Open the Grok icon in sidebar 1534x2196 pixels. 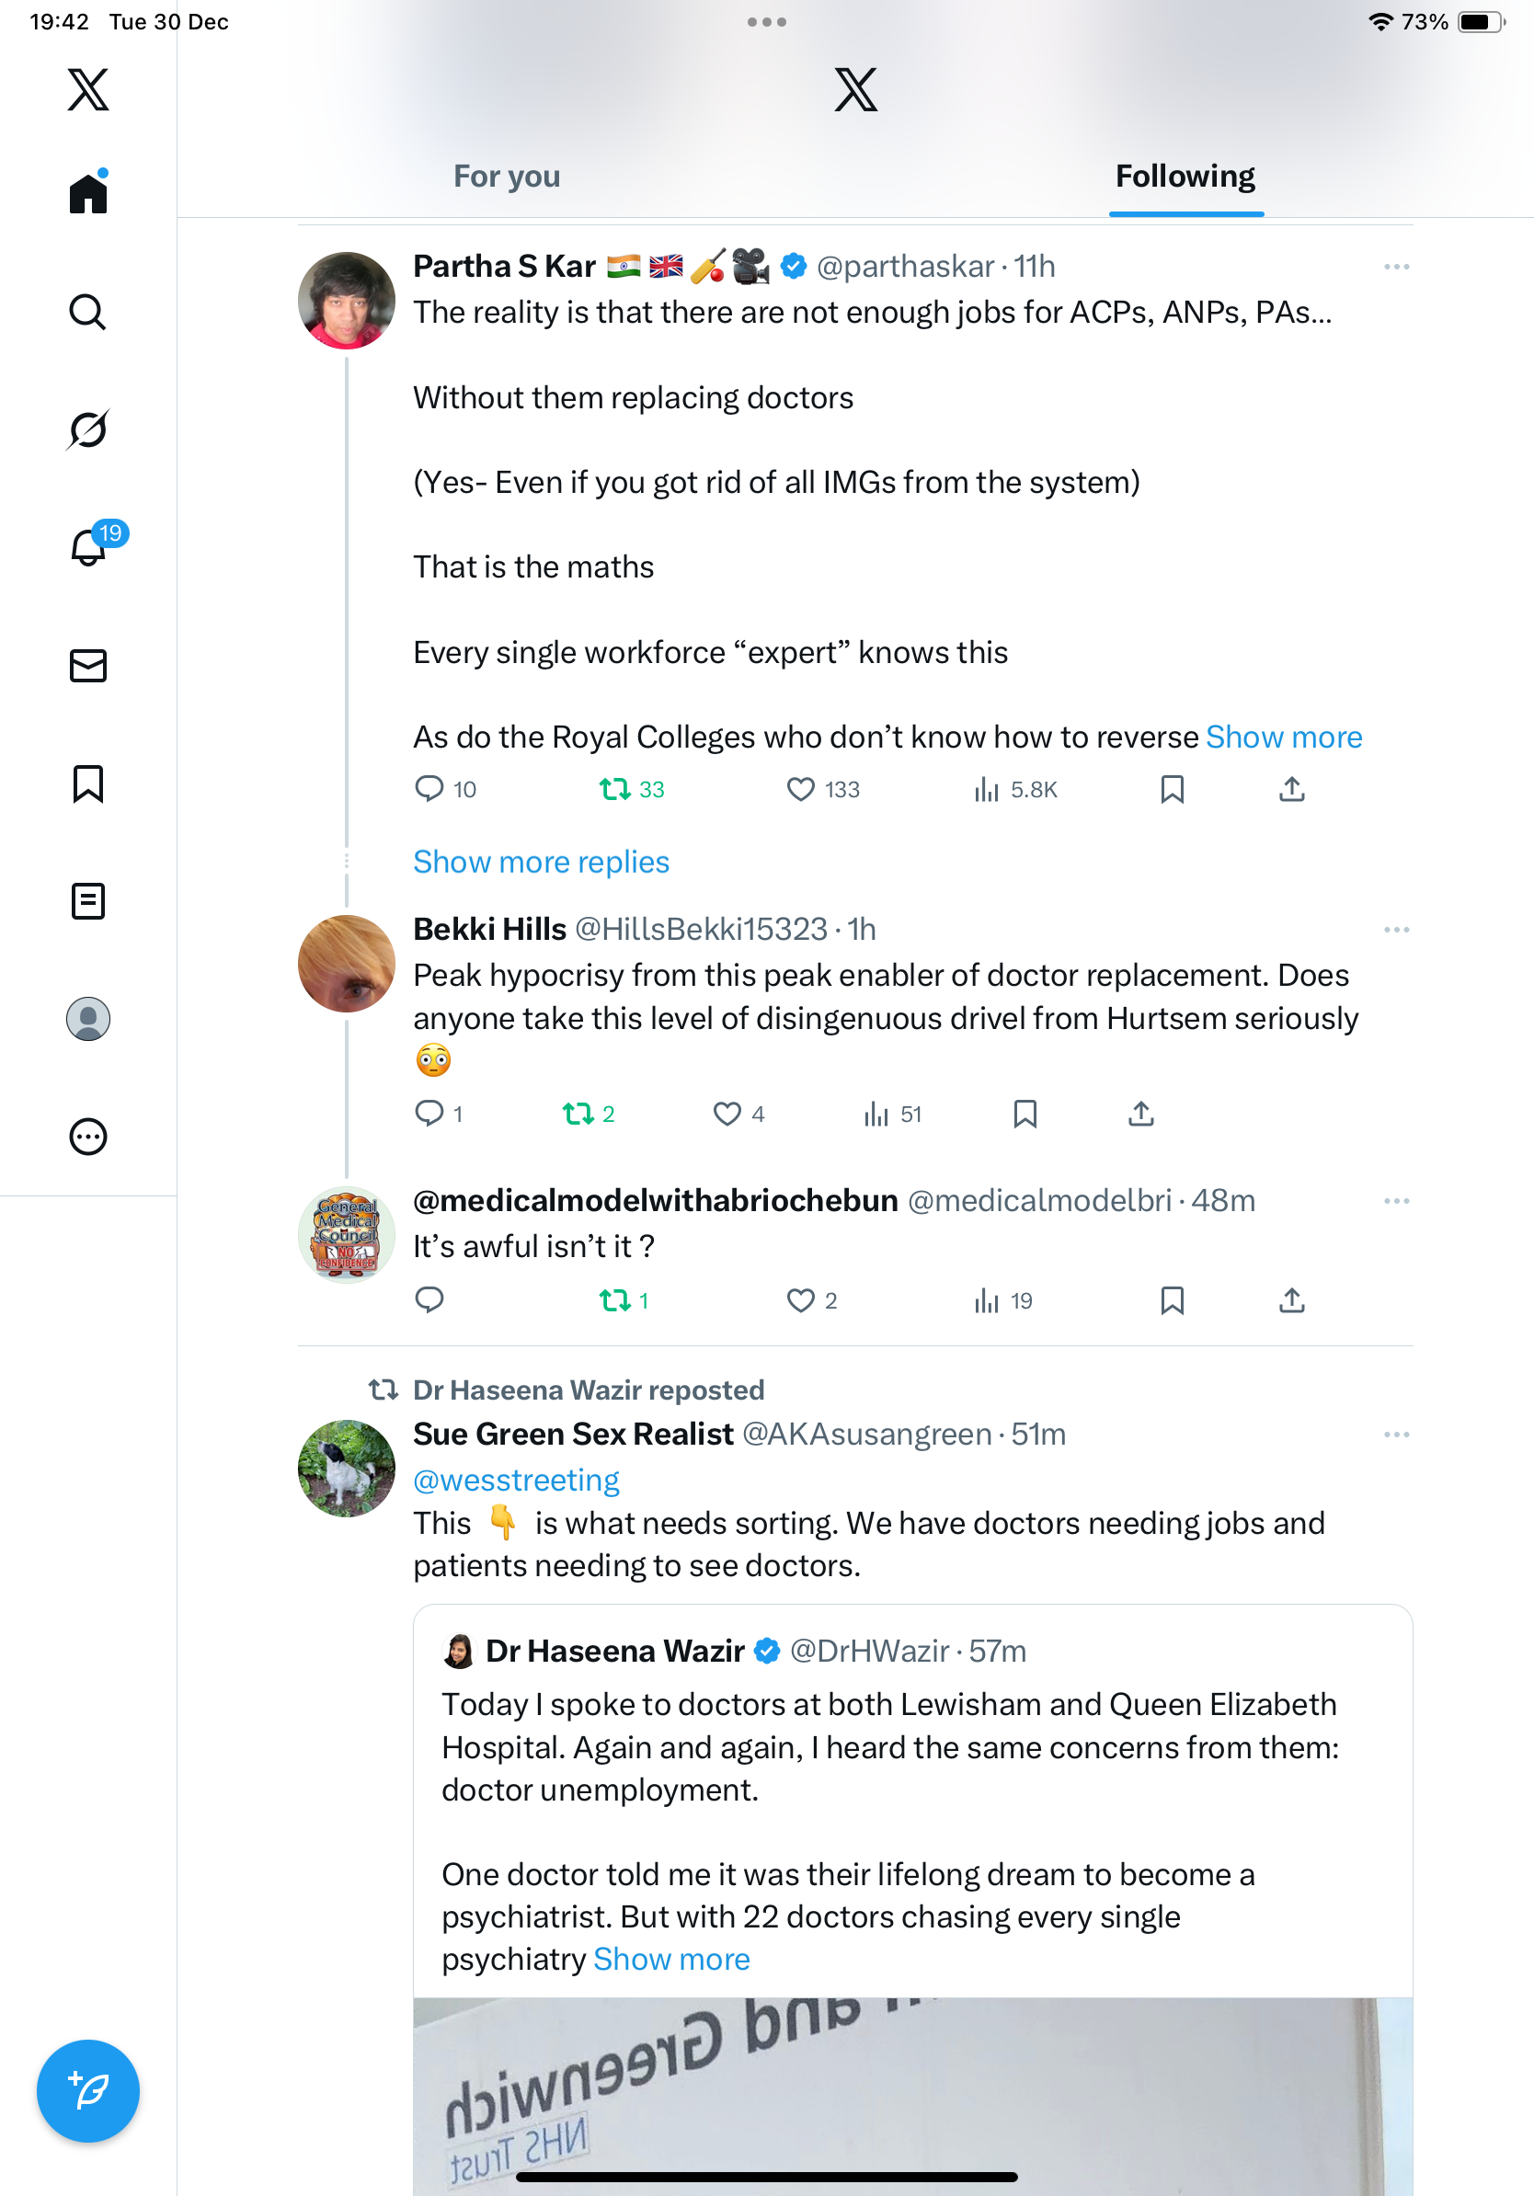[x=88, y=429]
